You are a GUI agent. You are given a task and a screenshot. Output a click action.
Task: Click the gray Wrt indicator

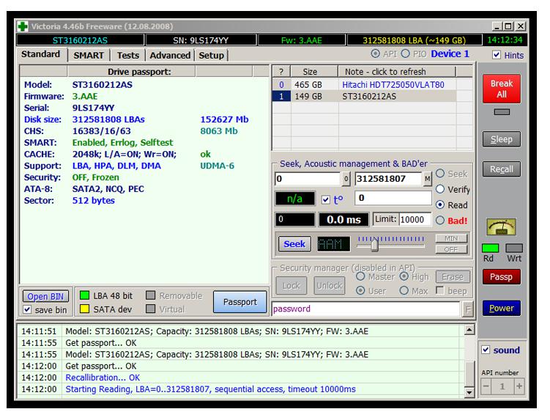point(514,248)
